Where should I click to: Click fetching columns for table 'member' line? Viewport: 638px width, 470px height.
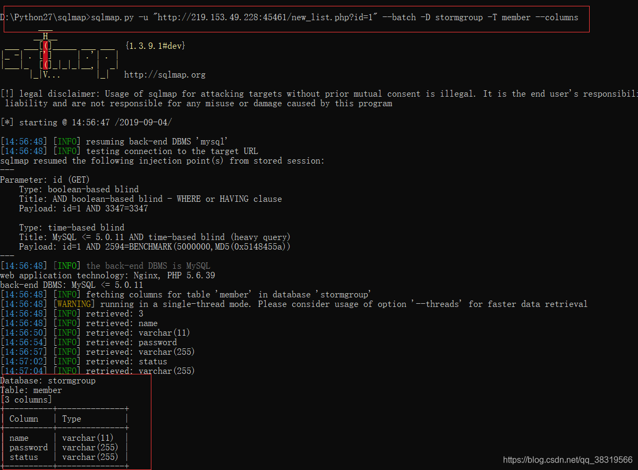point(186,295)
